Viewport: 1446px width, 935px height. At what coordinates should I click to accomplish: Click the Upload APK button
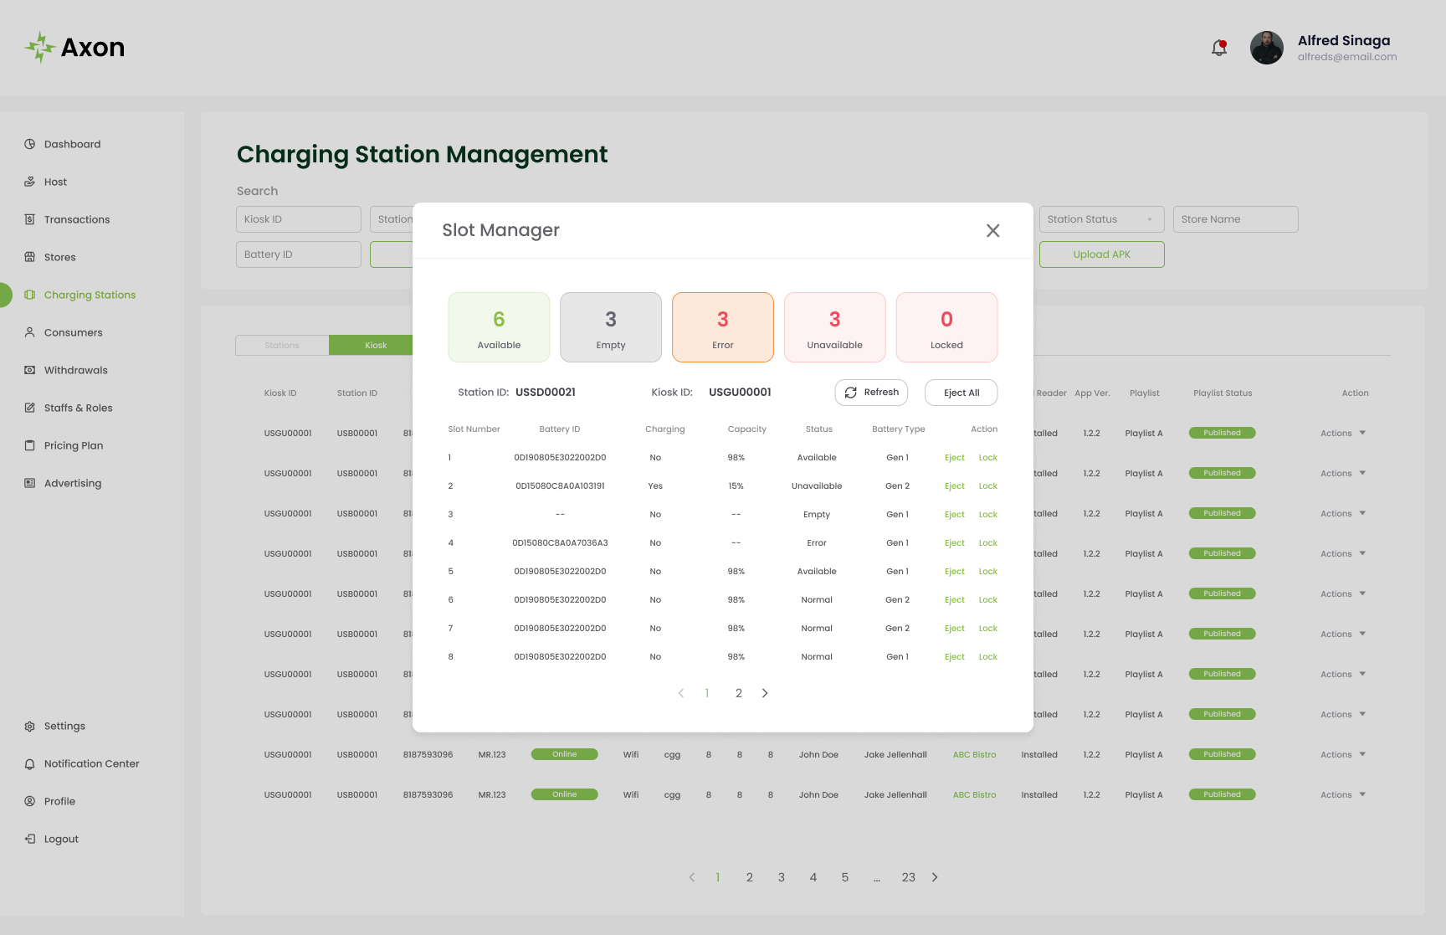1101,254
